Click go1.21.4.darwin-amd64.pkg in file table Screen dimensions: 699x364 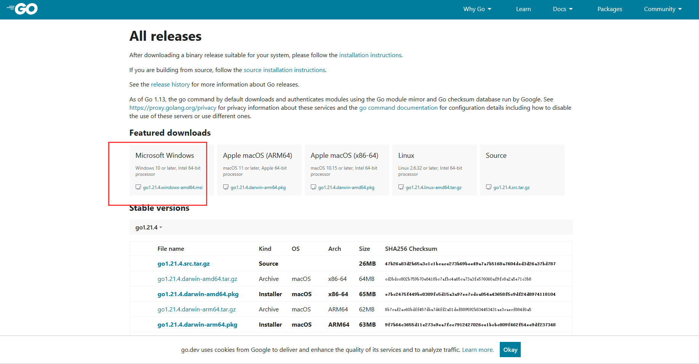[198, 294]
